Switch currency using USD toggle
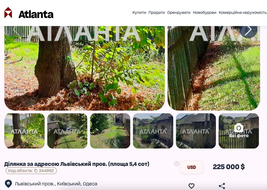Viewport: 267px width, 190px height. 192,167
